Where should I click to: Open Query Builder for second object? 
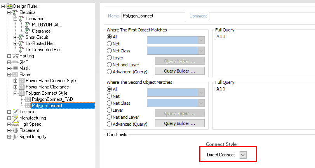179,124
